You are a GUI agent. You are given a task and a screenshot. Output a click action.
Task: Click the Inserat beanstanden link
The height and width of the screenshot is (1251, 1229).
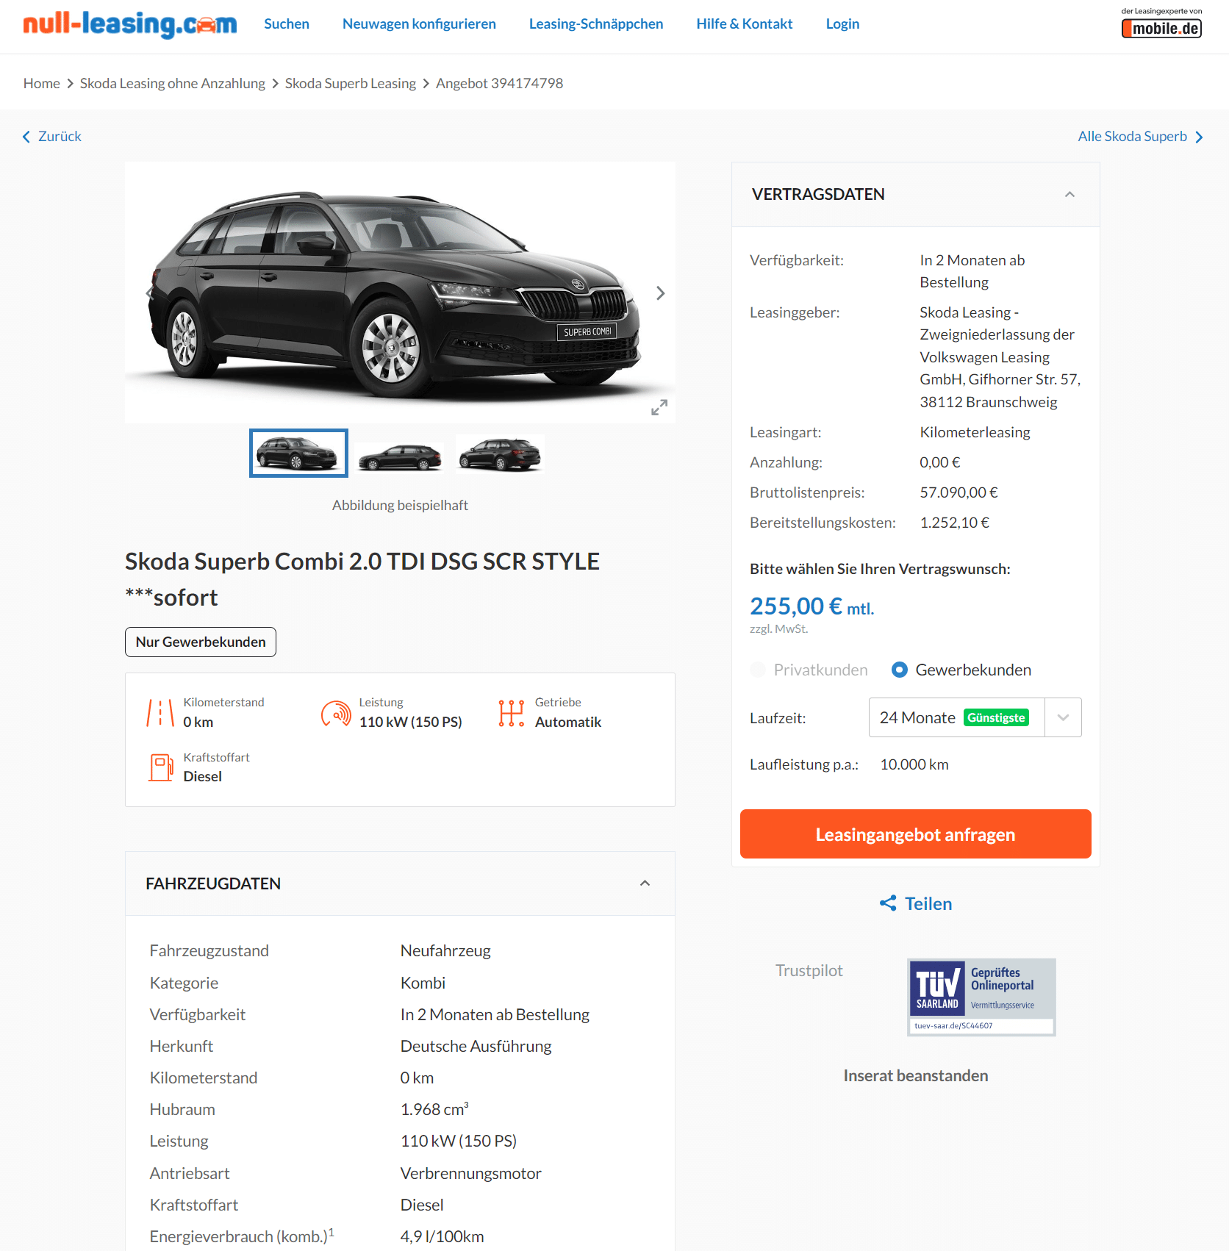click(915, 1075)
